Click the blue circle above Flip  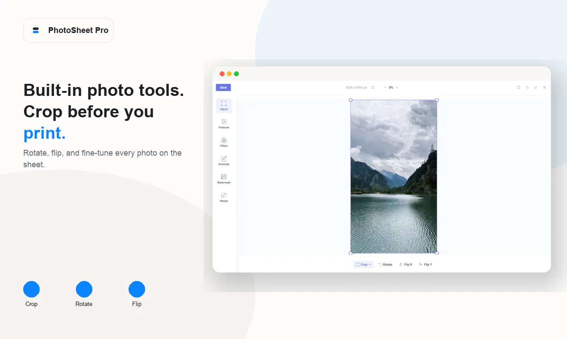137,289
